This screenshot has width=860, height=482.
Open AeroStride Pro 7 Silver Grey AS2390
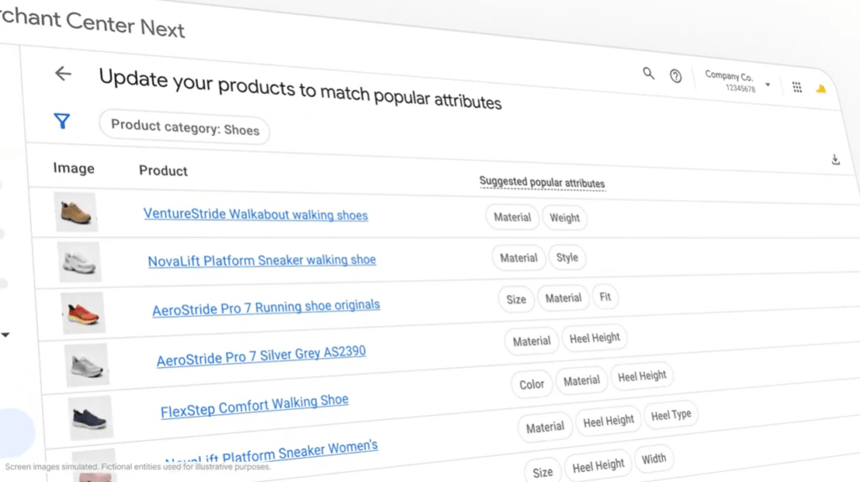tap(261, 356)
